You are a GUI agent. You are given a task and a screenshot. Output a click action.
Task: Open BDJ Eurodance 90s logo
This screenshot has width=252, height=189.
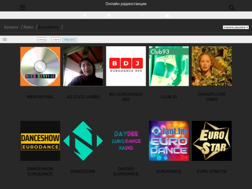[x=126, y=66]
